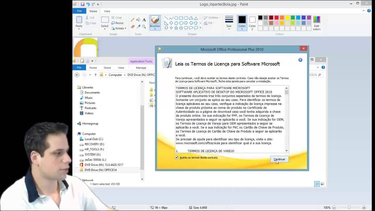Select Color 2 swatch box
This screenshot has height=211, width=375.
point(252,23)
